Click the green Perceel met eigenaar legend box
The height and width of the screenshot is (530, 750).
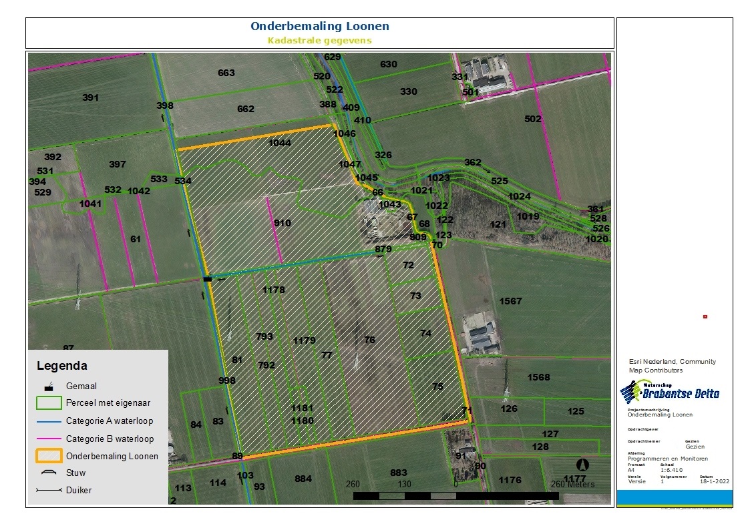click(49, 403)
